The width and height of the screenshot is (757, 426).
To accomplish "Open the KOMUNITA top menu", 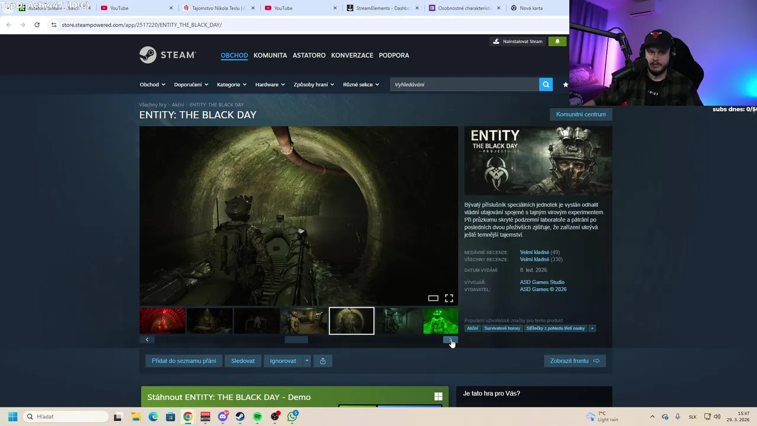I will (270, 55).
